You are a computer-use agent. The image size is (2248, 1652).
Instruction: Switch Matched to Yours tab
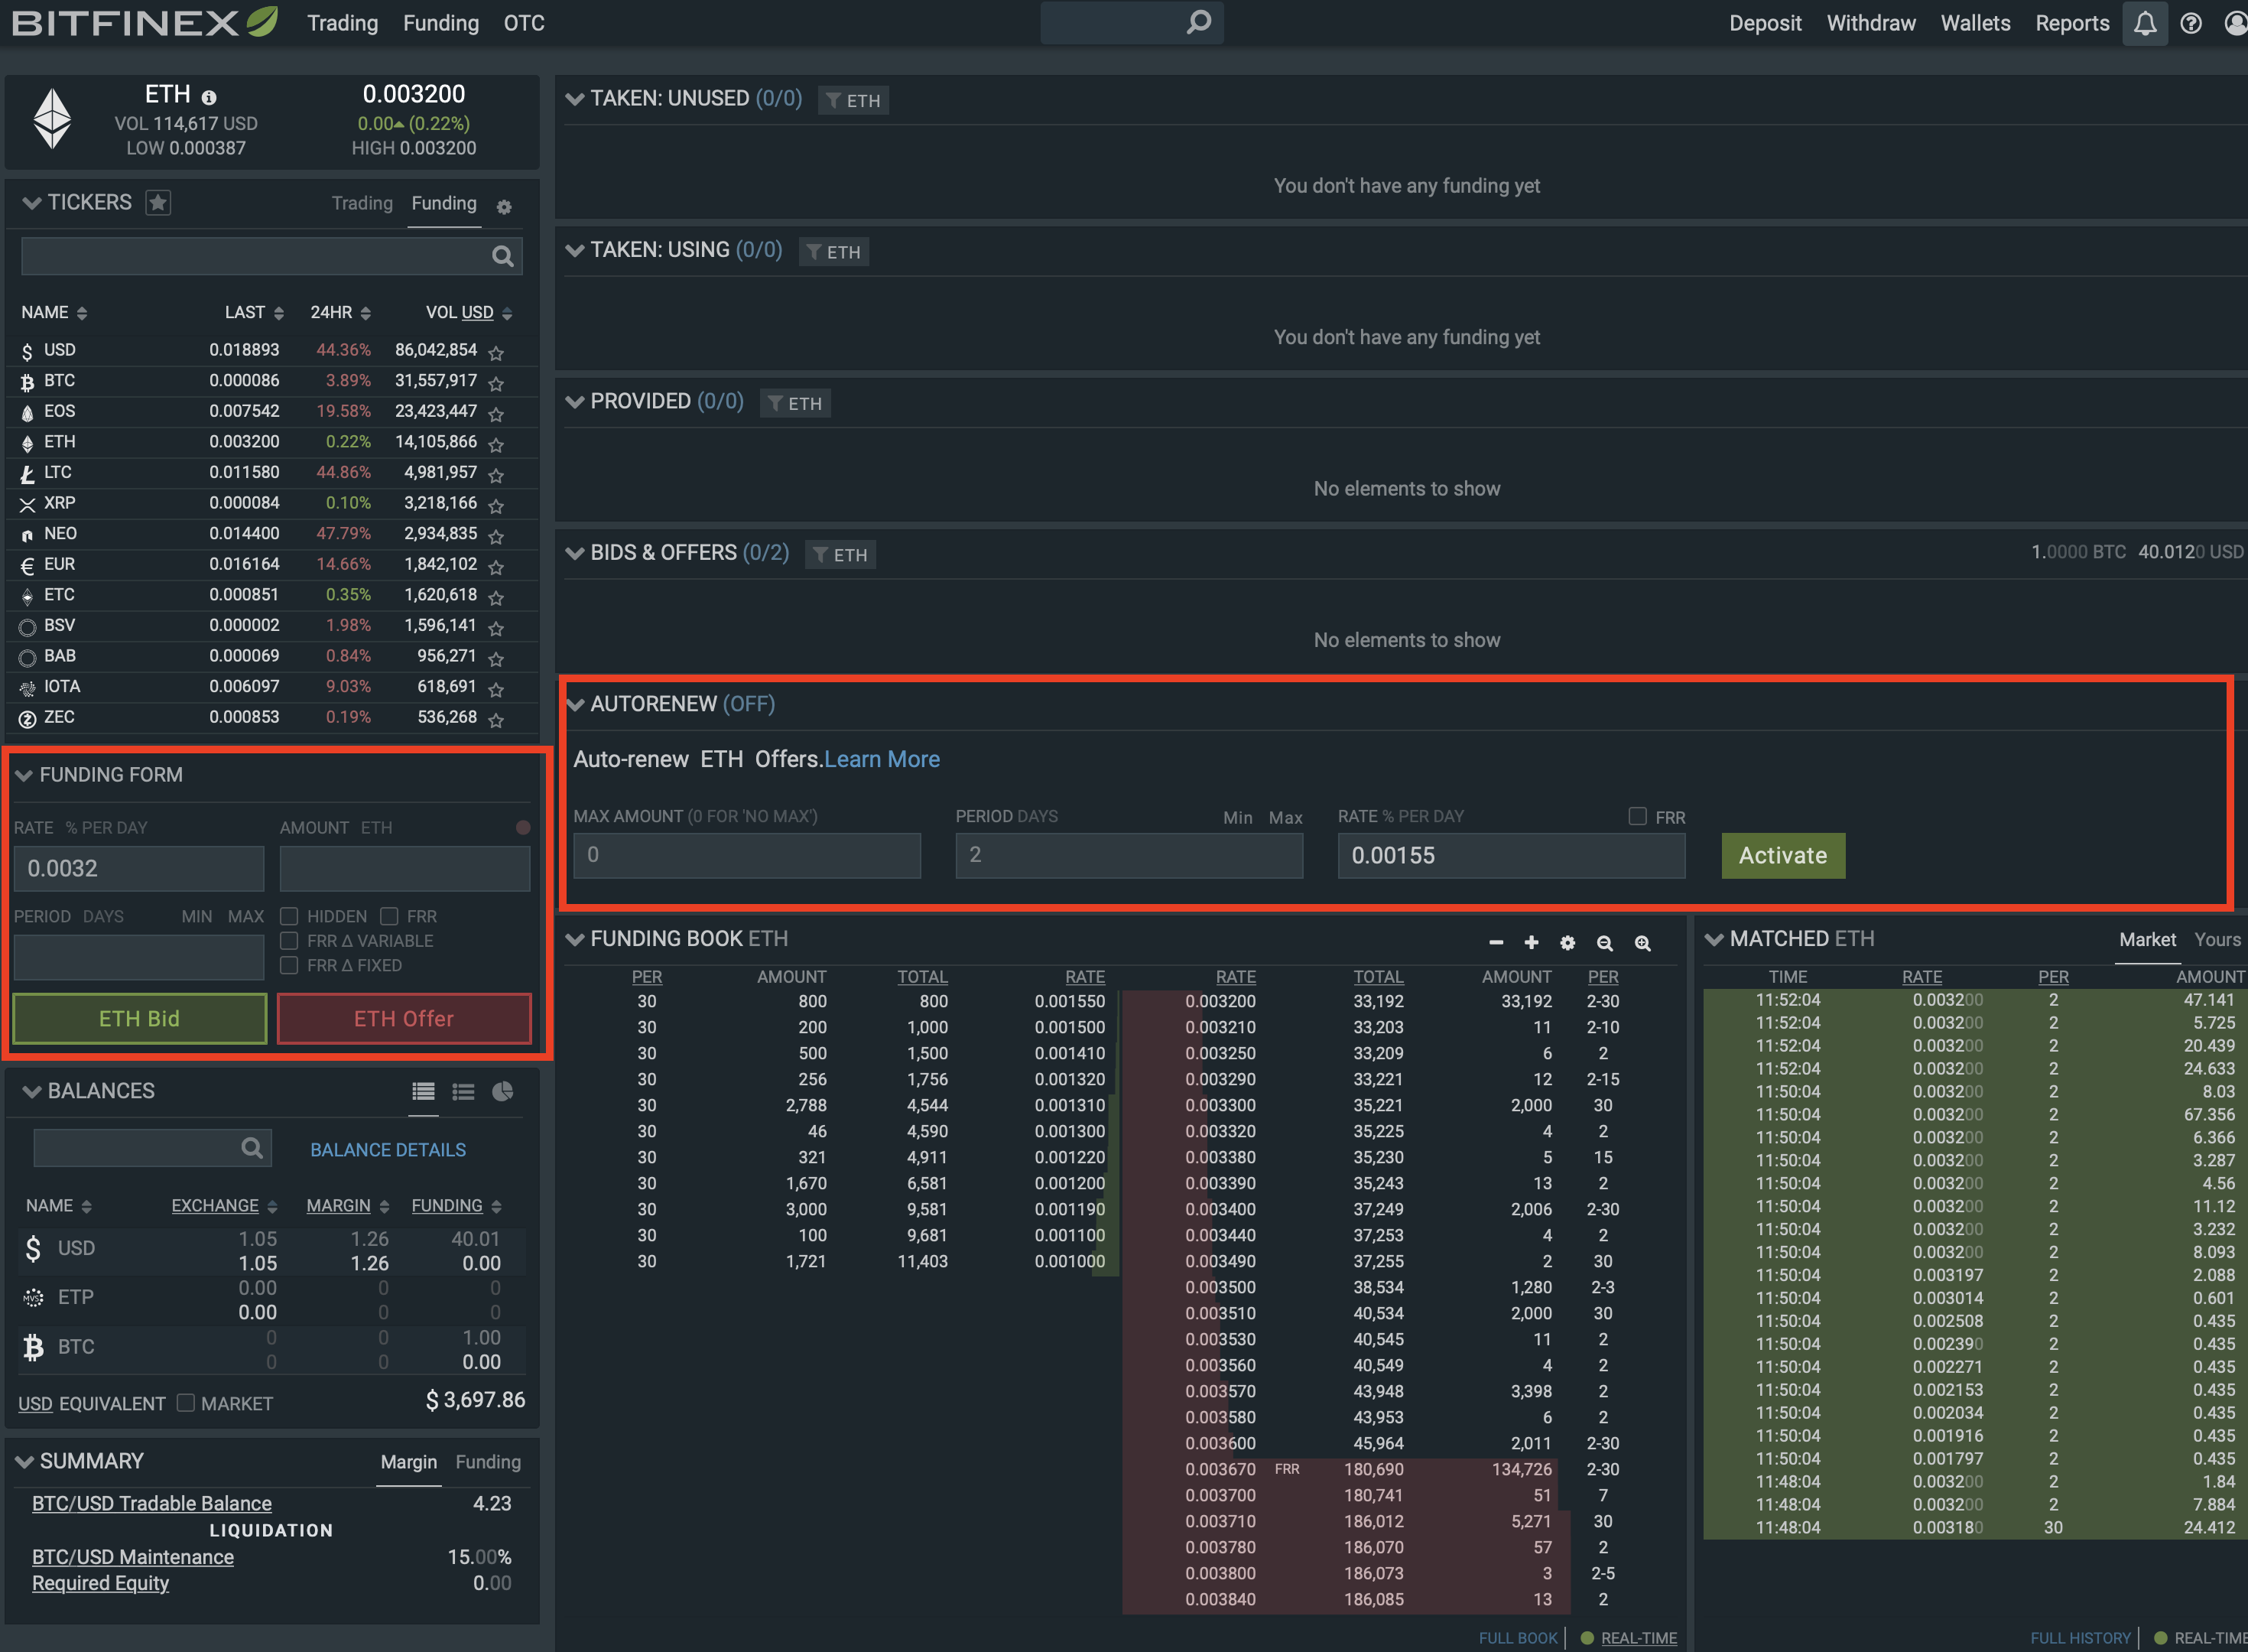2217,939
